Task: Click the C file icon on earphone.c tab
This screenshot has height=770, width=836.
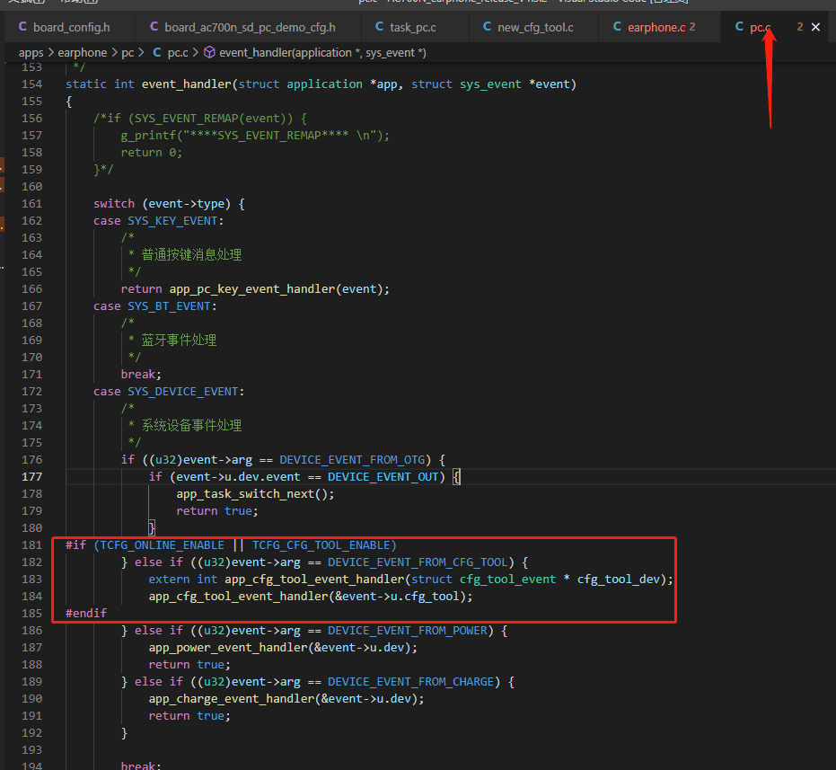Action: (x=617, y=26)
